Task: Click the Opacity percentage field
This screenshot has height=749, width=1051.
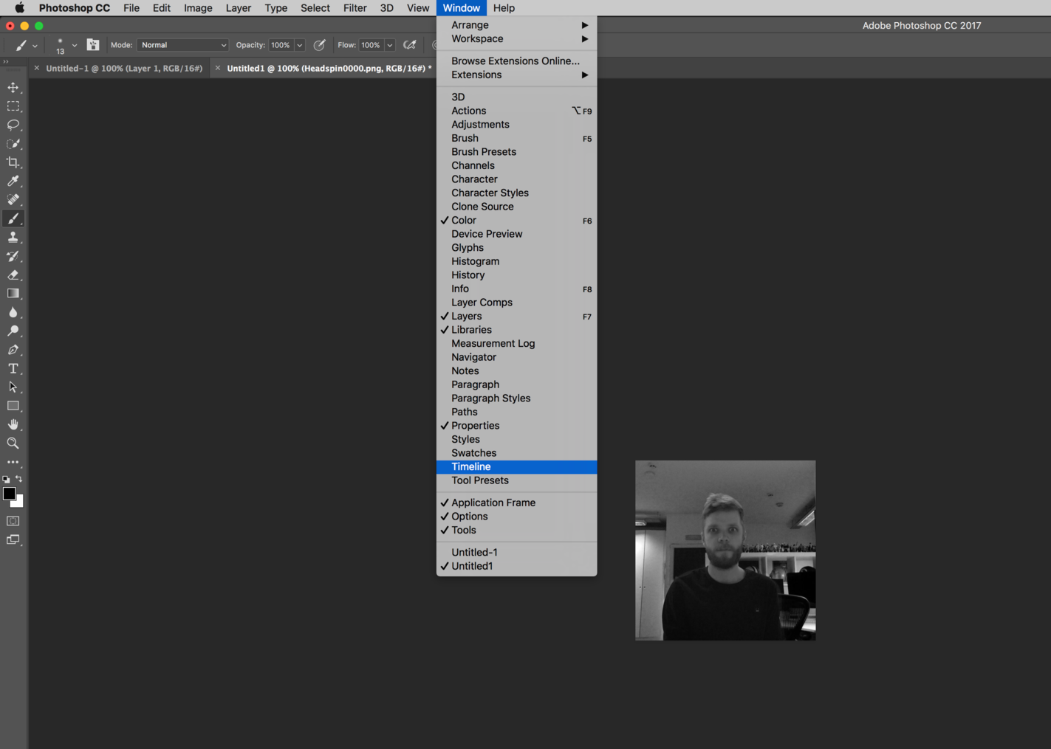Action: pyautogui.click(x=281, y=45)
